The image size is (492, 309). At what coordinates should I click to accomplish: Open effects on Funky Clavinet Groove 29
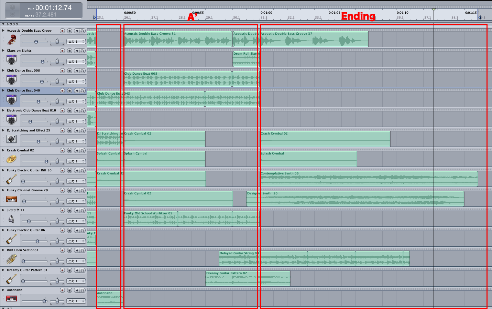[x=69, y=191]
